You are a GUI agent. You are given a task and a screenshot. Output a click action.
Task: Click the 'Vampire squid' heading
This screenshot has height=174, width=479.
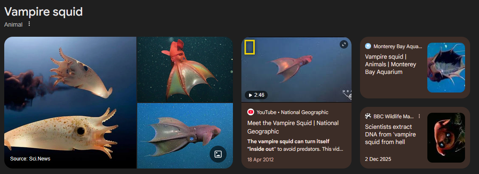(x=43, y=11)
